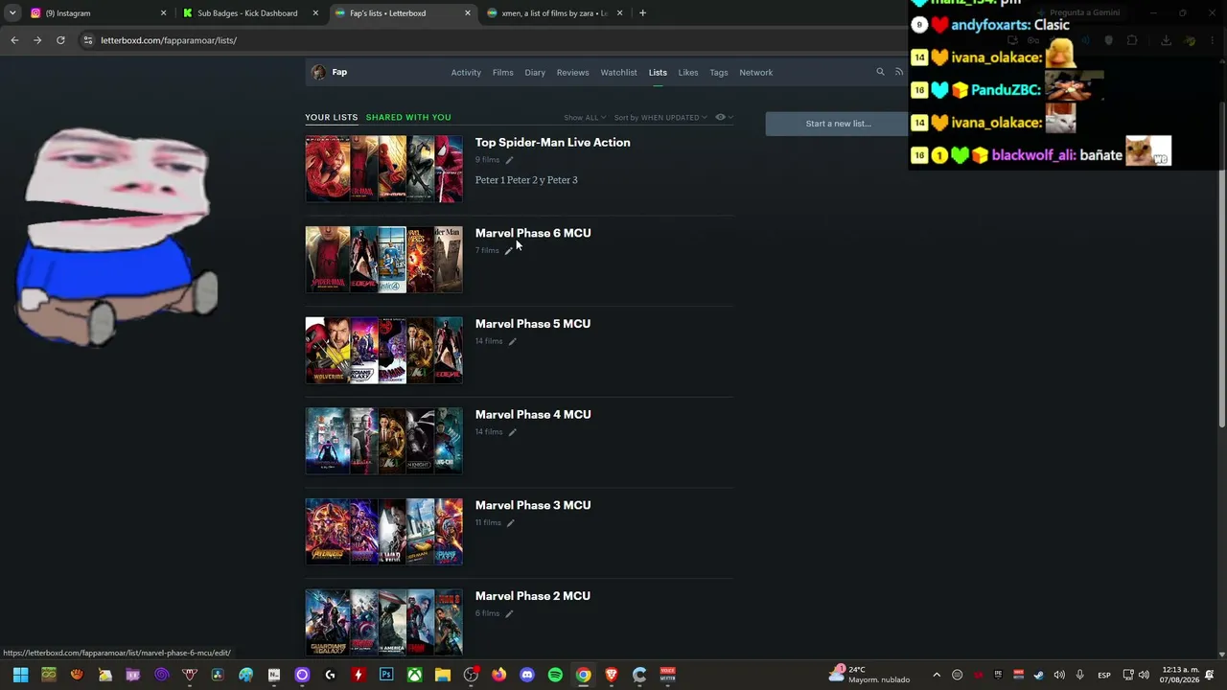Image resolution: width=1227 pixels, height=690 pixels.
Task: Expand the Show ALL dropdown
Action: tap(585, 118)
